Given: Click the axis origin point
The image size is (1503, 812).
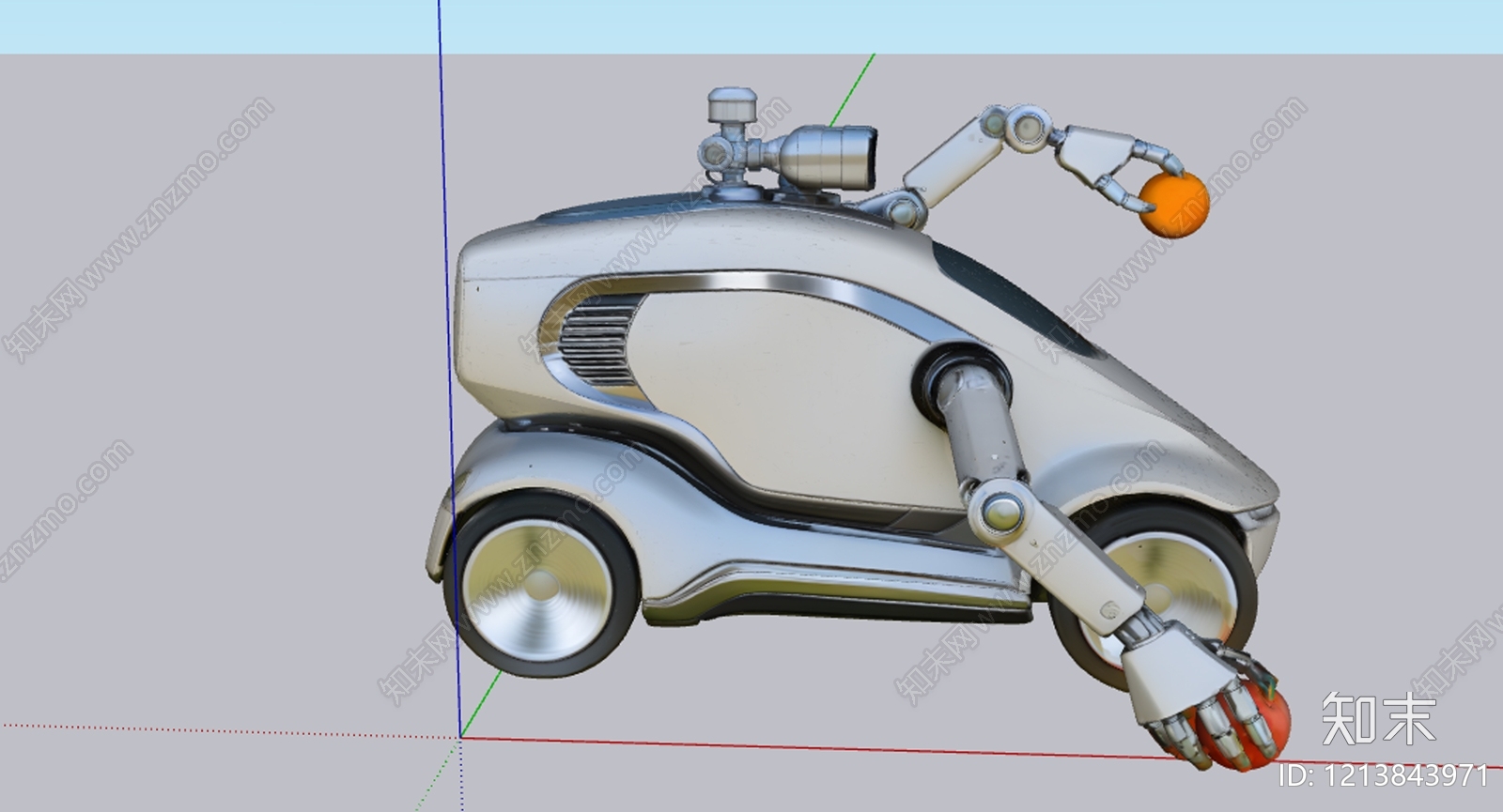Looking at the screenshot, I should tap(460, 738).
